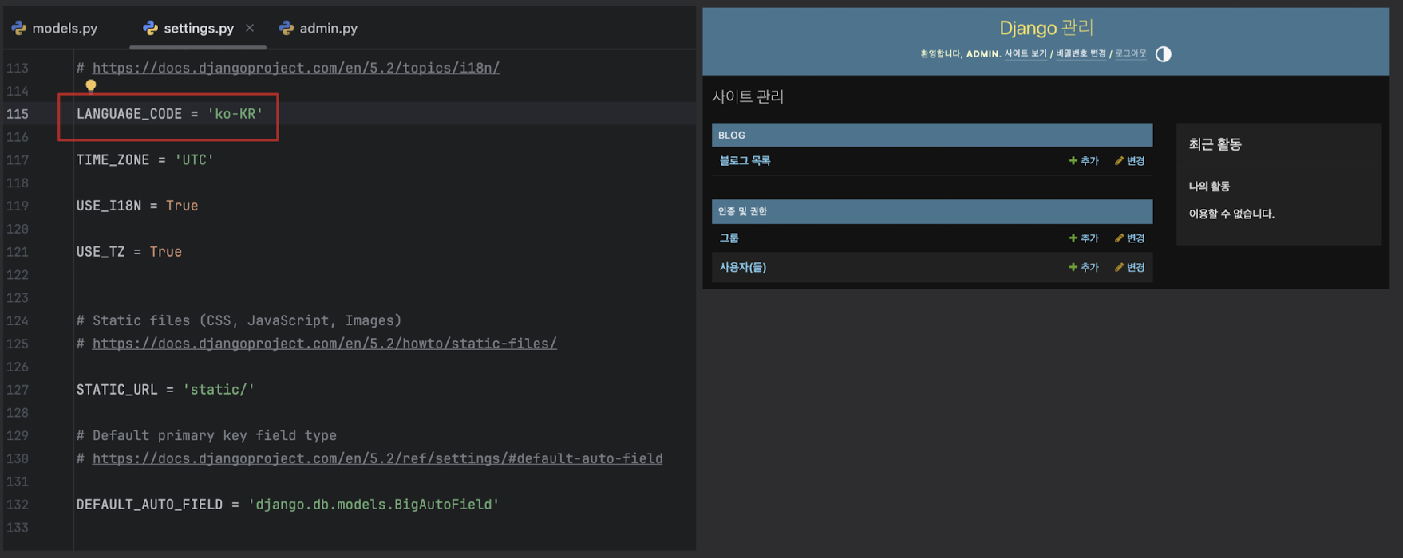This screenshot has height=558, width=1403.
Task: Place cursor on LANGUAGE_CODE 'ko-KR' value
Action: (x=235, y=114)
